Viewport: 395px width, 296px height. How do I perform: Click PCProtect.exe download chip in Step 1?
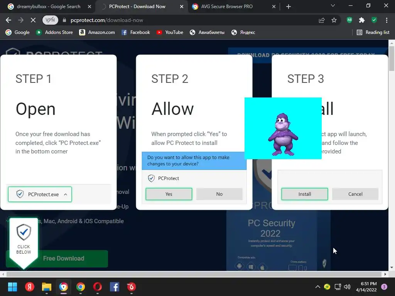[40, 194]
